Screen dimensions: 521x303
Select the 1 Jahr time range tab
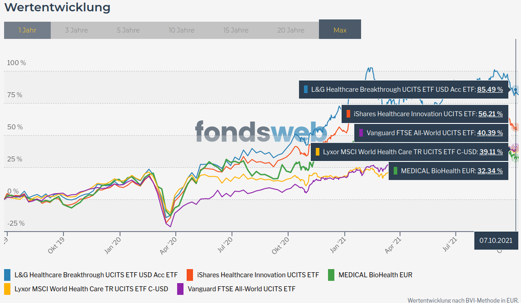(x=27, y=30)
